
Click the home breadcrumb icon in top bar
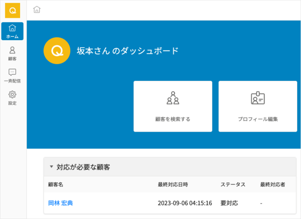point(37,10)
